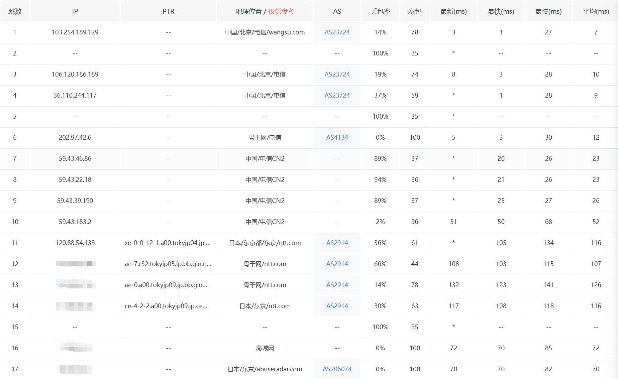Click the 30% packet loss value
The image size is (618, 379).
[380, 306]
